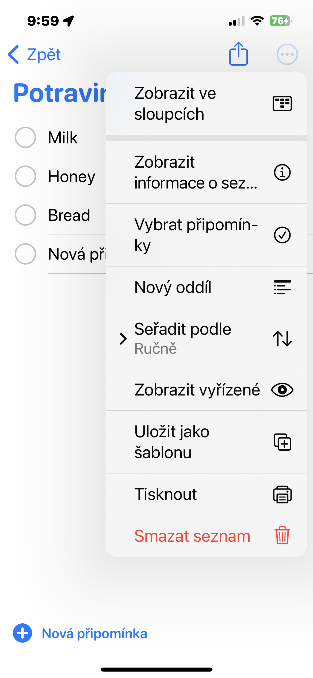This screenshot has width=313, height=678.
Task: Tap the battery indicator in the status bar
Action: (280, 21)
